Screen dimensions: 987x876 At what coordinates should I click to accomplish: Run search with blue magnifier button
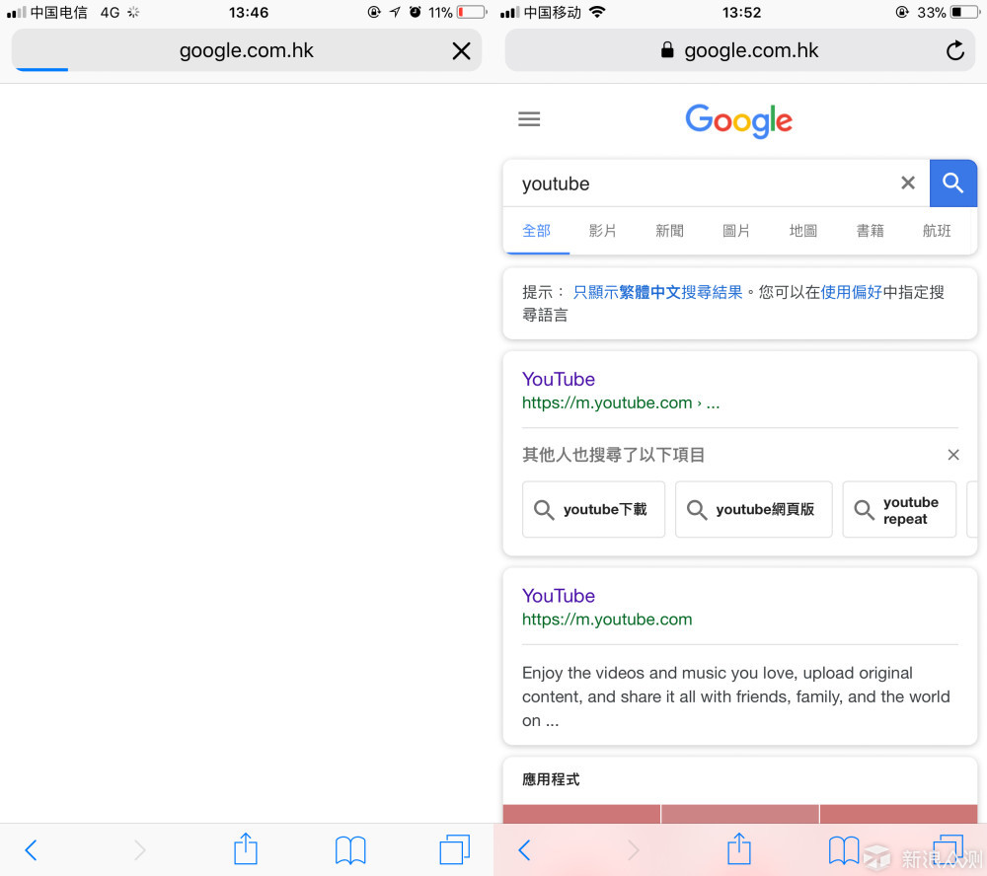(953, 183)
